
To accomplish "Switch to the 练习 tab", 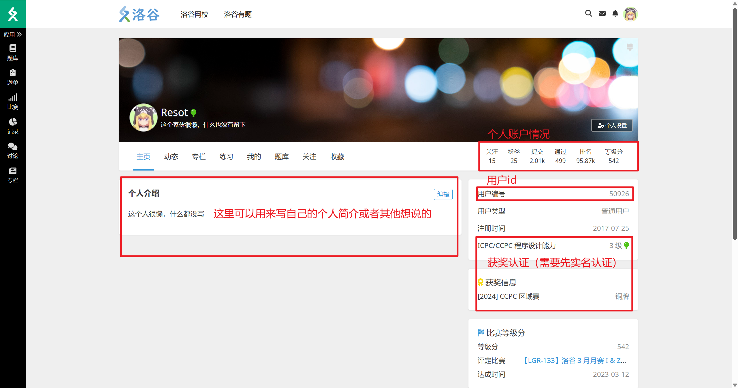I will point(226,156).
